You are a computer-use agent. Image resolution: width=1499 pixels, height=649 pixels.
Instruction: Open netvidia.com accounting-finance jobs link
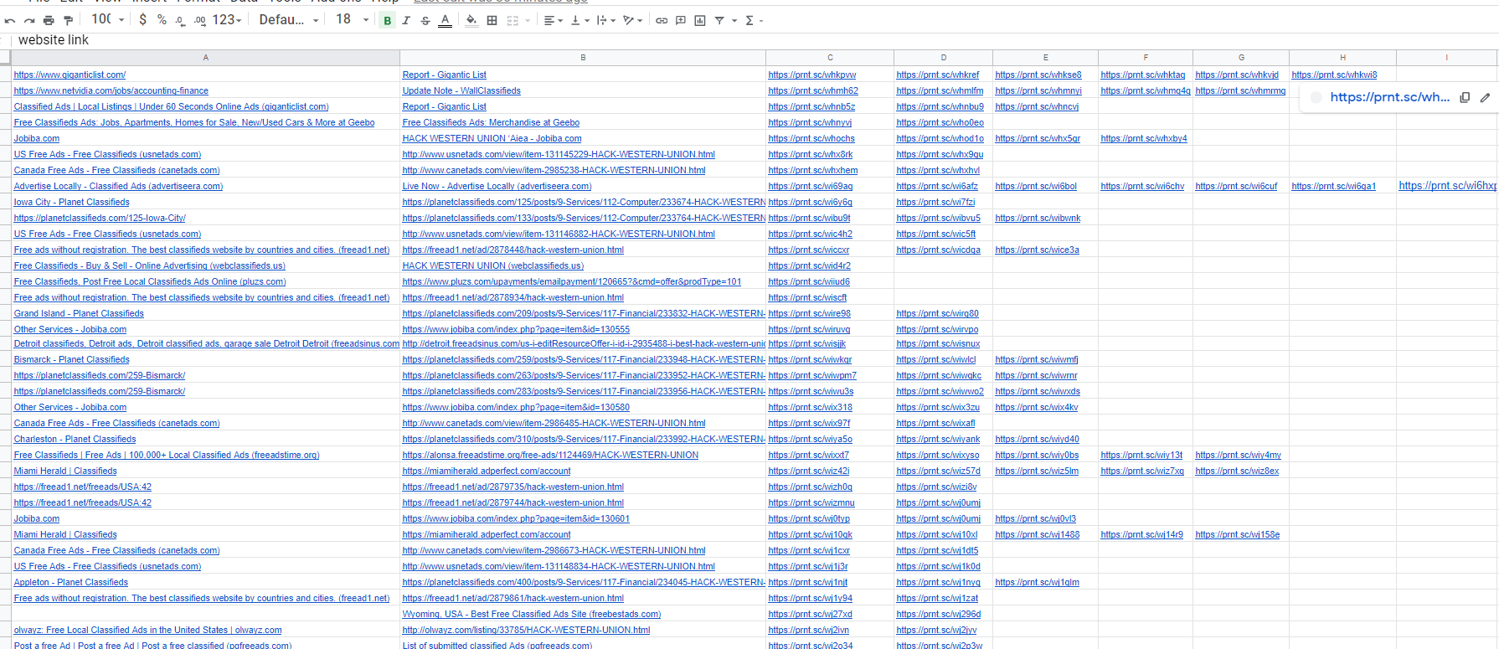111,91
